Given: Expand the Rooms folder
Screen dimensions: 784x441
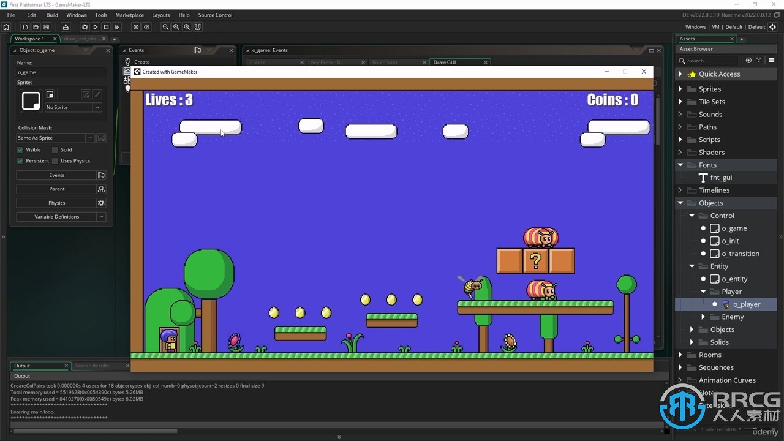Looking at the screenshot, I should [680, 355].
